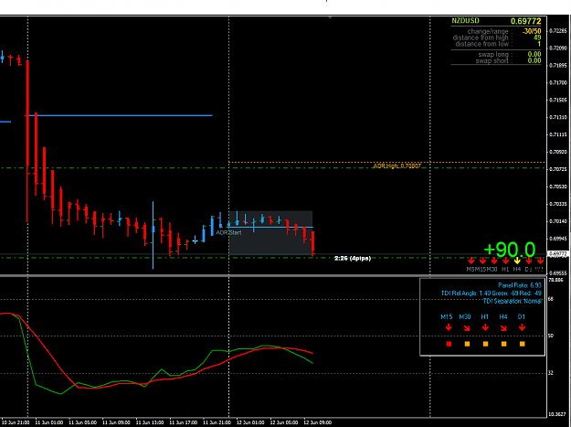Click the 'ADR High: 0.70807' label
571x427 pixels.
pyautogui.click(x=397, y=166)
